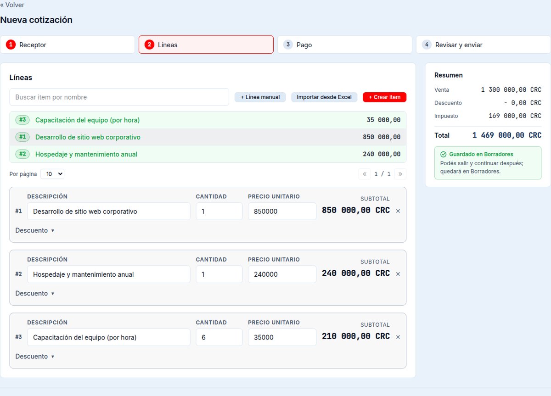Edit description field Hospedaje y mantenimiento anual
551x396 pixels.
[108, 274]
